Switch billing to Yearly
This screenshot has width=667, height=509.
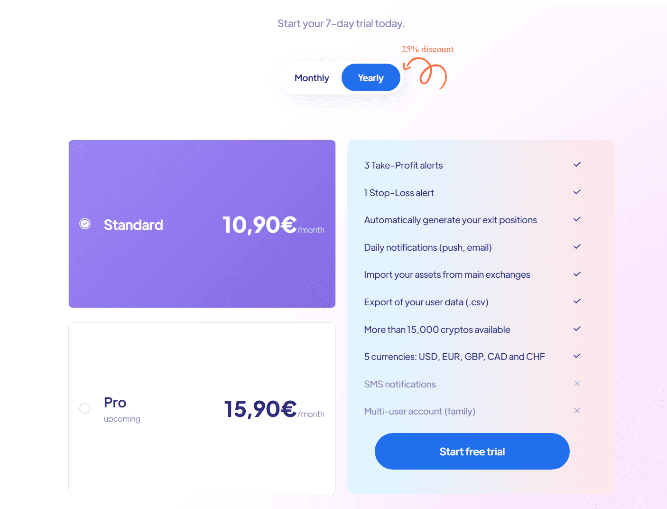[x=371, y=78]
